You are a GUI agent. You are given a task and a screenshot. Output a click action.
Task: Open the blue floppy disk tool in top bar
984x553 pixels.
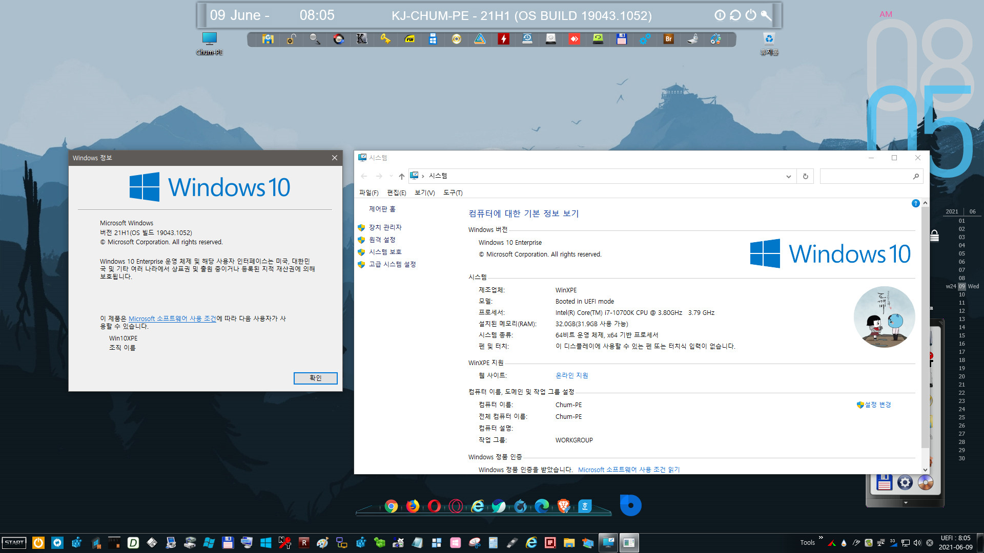pos(622,39)
